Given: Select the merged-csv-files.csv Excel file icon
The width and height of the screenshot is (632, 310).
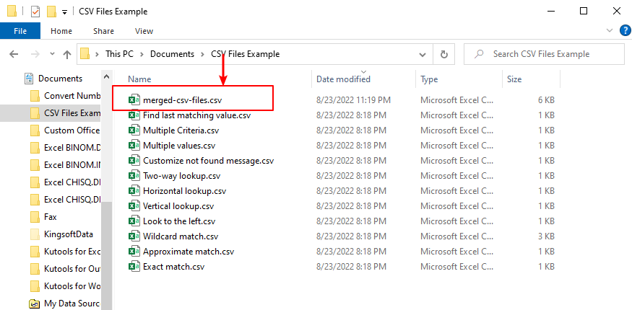Looking at the screenshot, I should 134,99.
